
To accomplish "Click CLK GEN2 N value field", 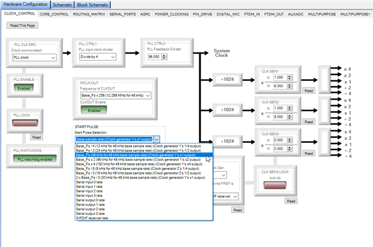I will [x=280, y=108].
